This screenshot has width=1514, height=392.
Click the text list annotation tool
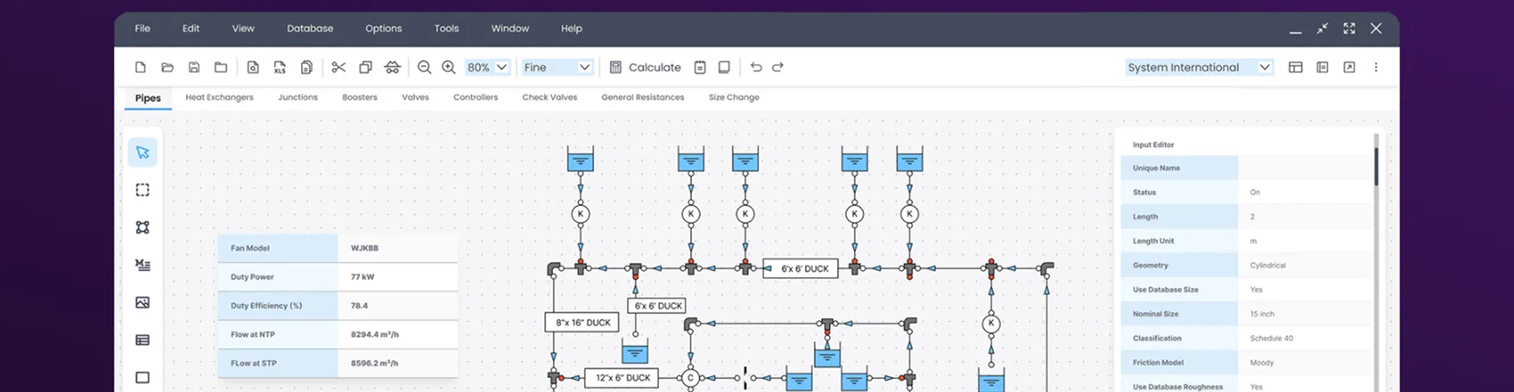click(x=142, y=265)
